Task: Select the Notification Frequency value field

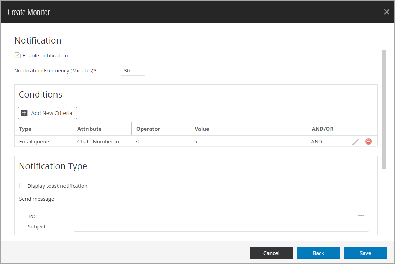Action: point(133,70)
